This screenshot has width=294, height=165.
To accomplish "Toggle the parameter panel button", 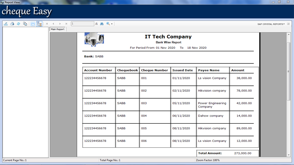I will click(x=33, y=24).
